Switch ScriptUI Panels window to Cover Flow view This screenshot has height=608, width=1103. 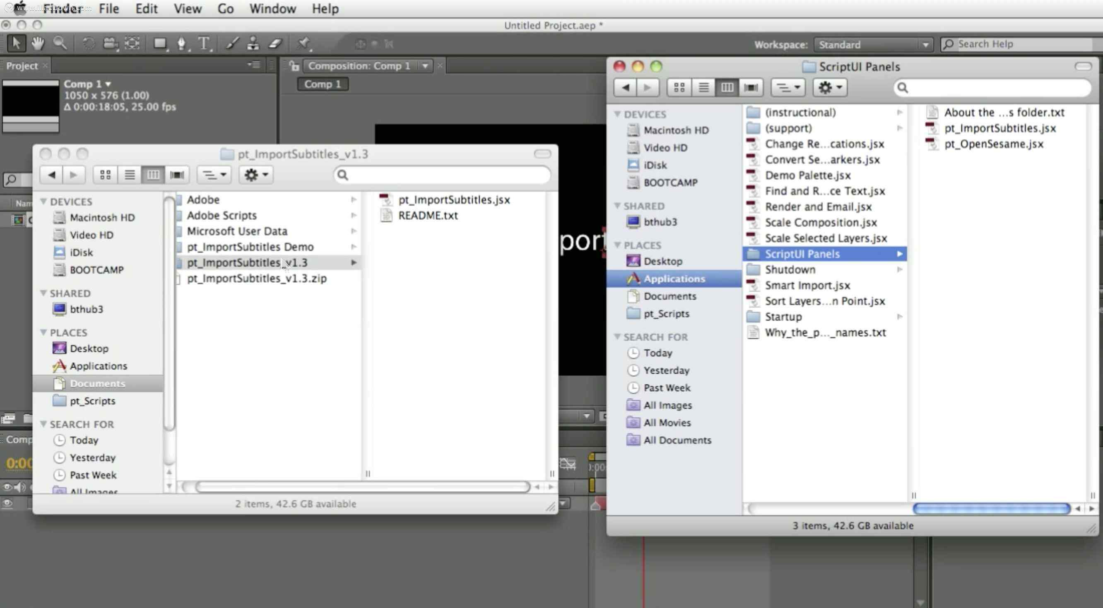(x=751, y=88)
